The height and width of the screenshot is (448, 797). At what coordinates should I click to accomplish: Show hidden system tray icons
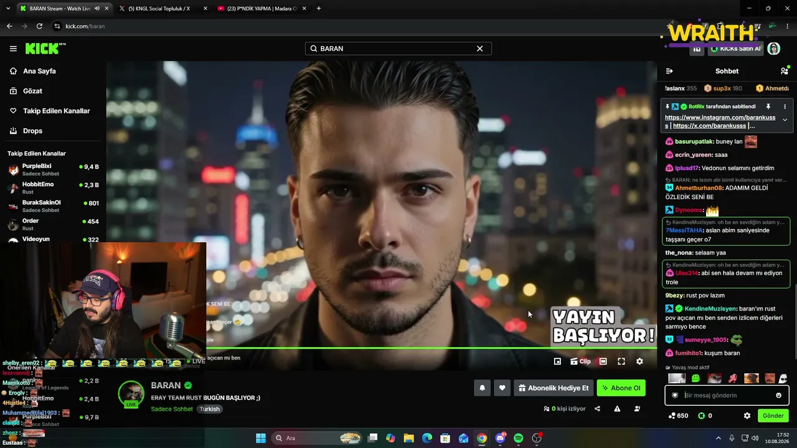coord(718,438)
